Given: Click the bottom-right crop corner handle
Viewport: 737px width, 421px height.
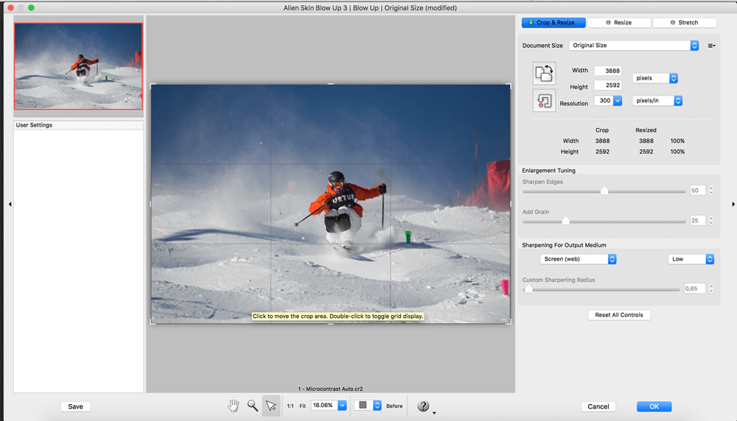Looking at the screenshot, I should 509,322.
